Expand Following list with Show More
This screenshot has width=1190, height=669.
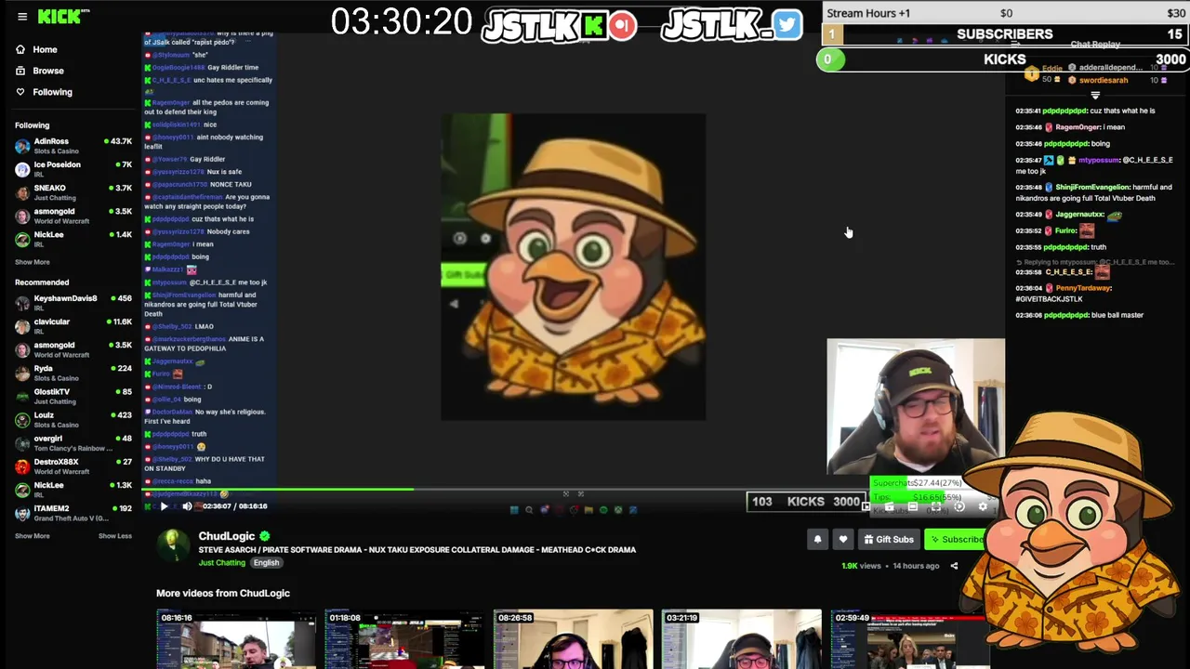click(x=33, y=262)
